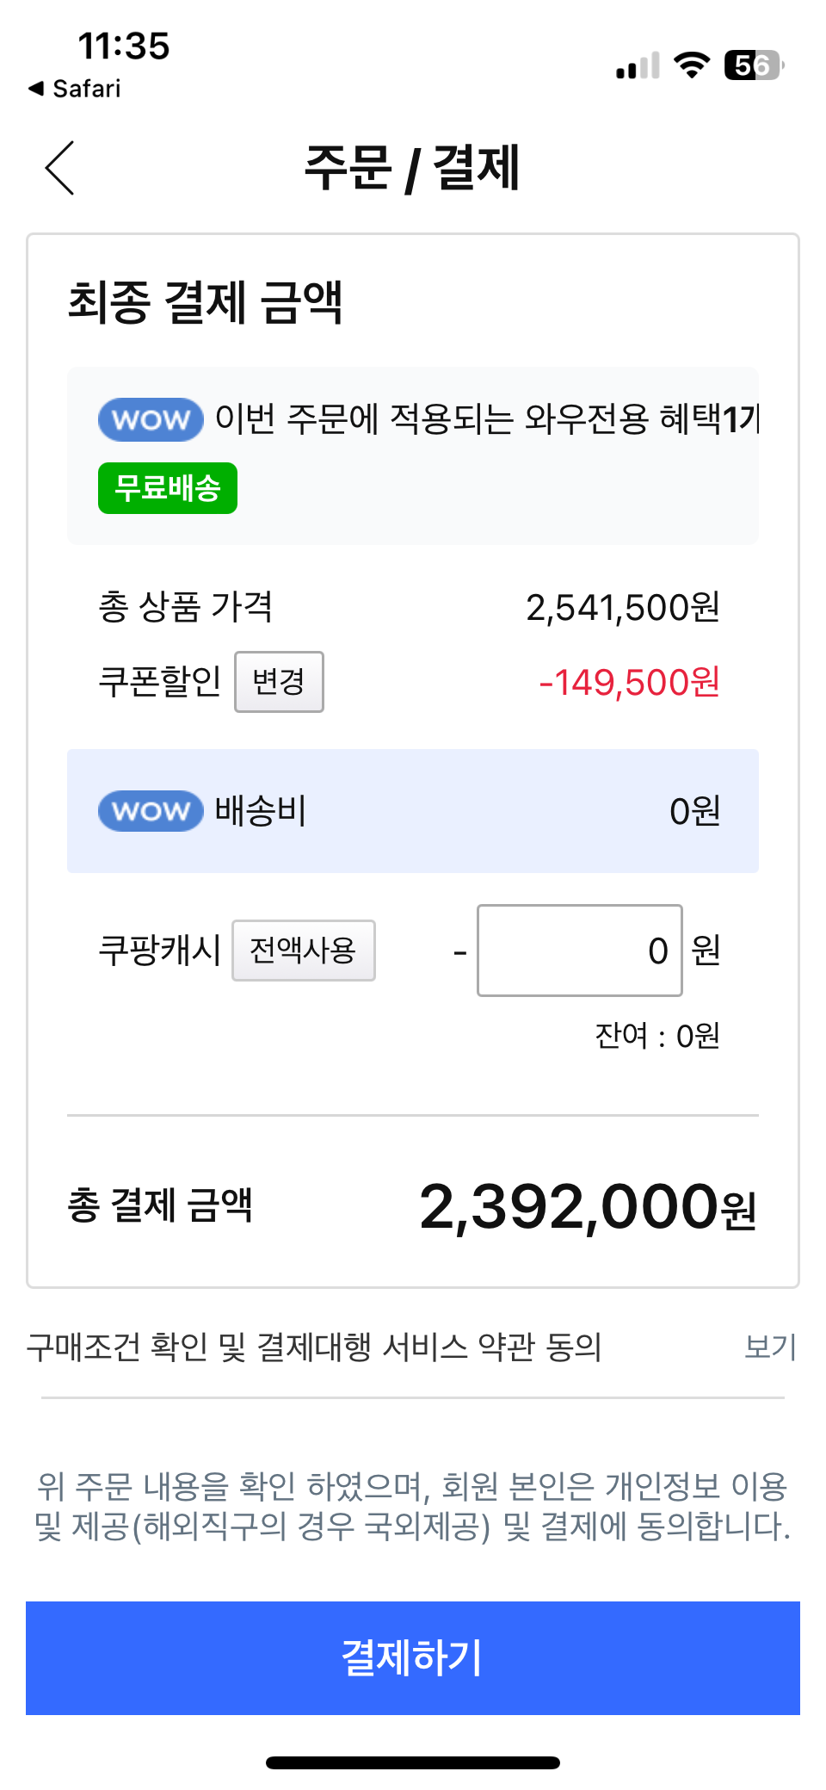Tap the battery status icon
The width and height of the screenshot is (826, 1790).
pyautogui.click(x=754, y=65)
